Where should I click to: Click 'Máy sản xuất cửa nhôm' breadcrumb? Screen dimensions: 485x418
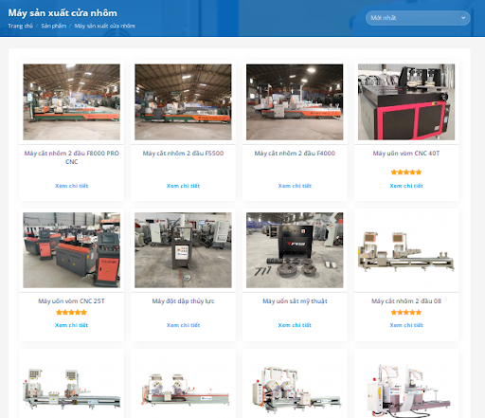104,26
